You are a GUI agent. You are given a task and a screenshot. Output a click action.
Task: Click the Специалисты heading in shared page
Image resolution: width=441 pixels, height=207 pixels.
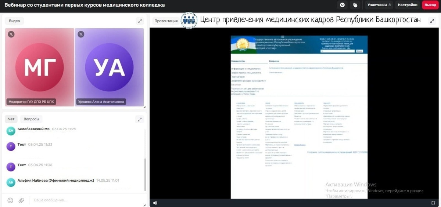pyautogui.click(x=238, y=61)
